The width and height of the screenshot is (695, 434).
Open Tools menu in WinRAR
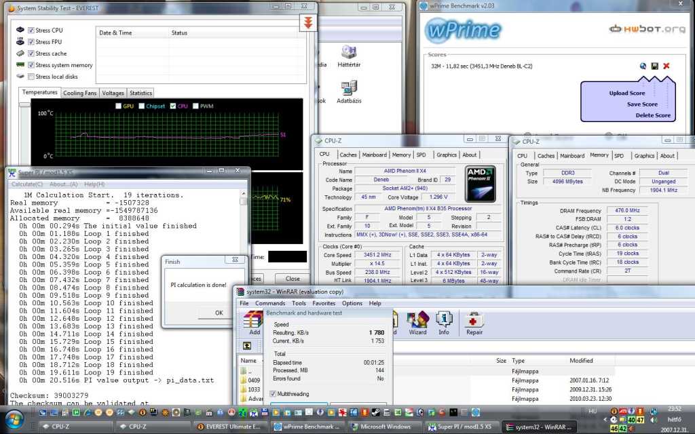299,303
